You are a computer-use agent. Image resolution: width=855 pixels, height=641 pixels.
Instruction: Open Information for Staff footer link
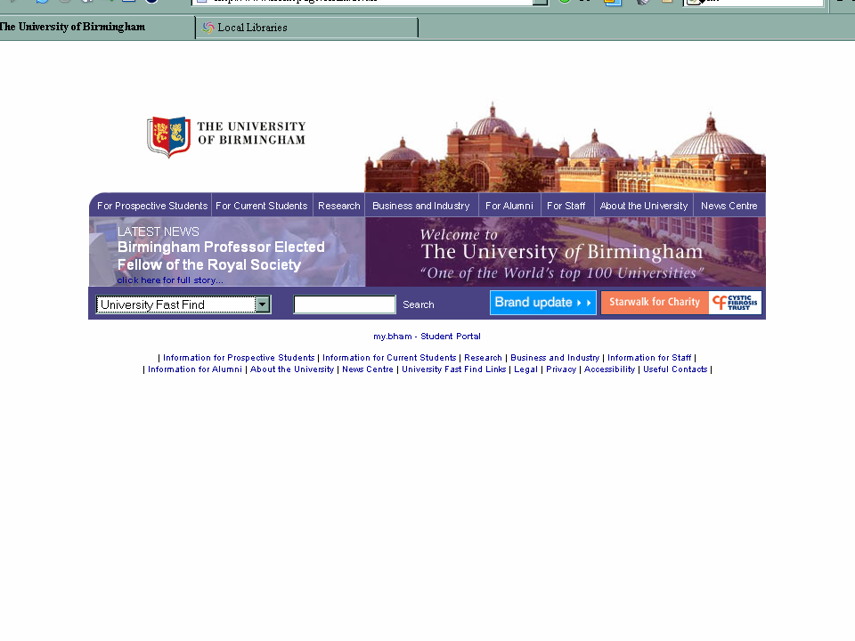coord(649,358)
